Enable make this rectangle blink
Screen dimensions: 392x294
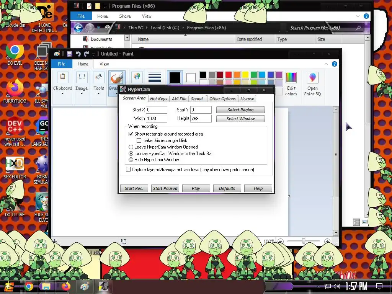coord(139,140)
